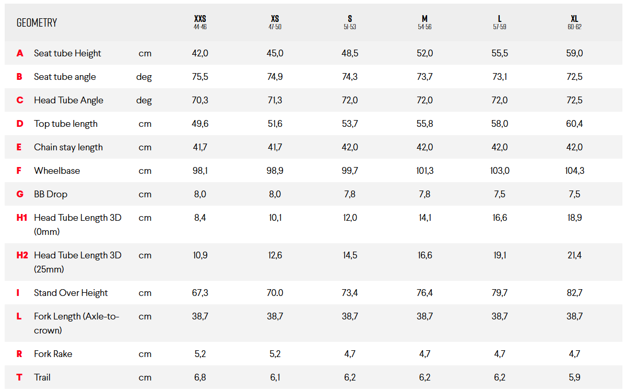The height and width of the screenshot is (392, 625).
Task: Click the BB Drop row label
Action: pos(51,194)
